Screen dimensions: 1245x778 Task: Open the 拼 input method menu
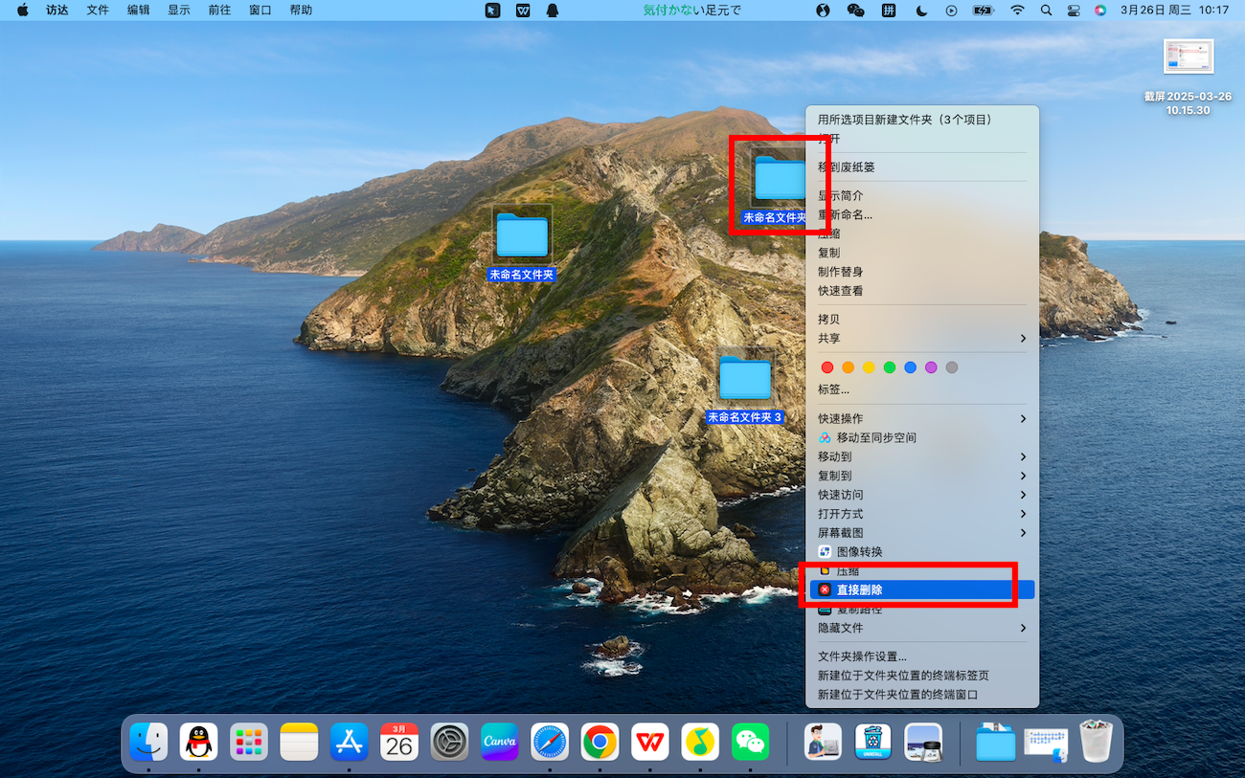coord(889,11)
